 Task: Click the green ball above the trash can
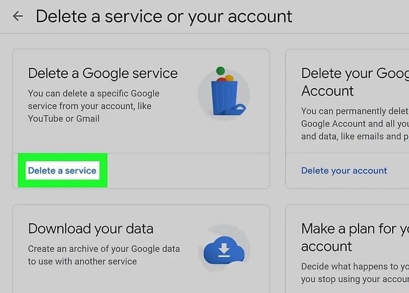point(220,71)
